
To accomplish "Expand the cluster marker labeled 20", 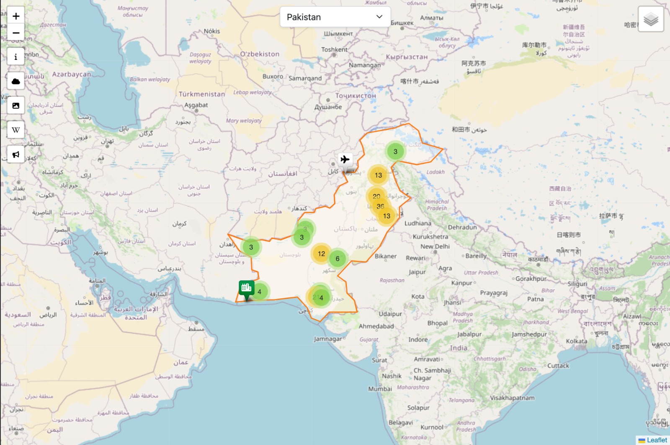I will [376, 196].
